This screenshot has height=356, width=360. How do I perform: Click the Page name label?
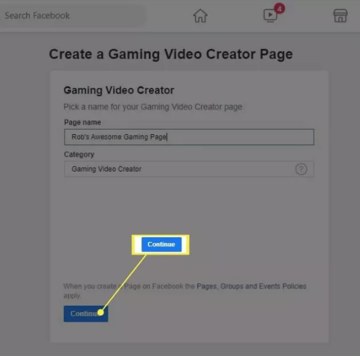point(82,123)
